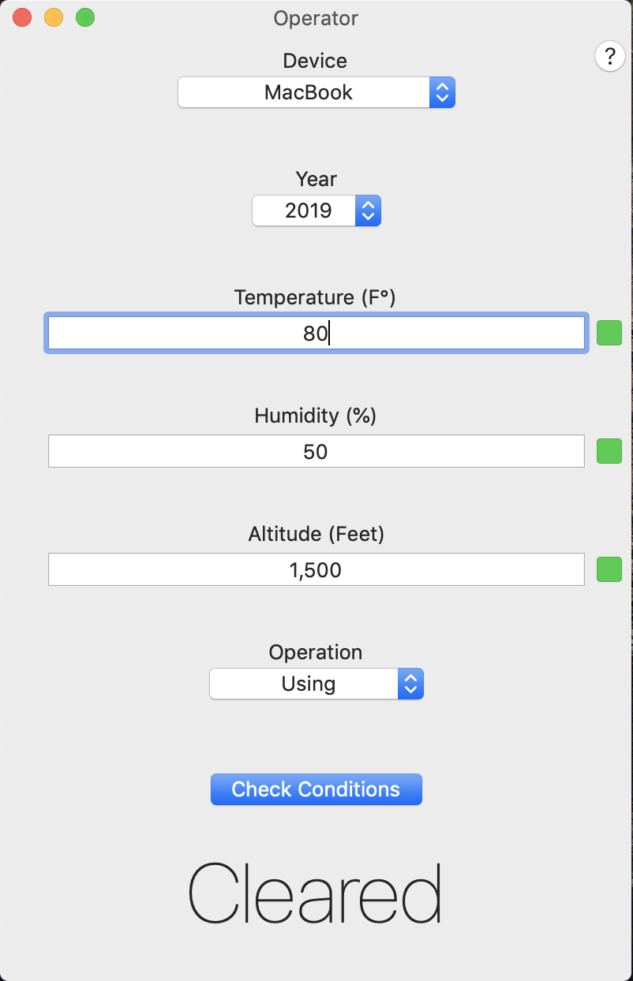Zoom the window with the green title bar button
Image resolution: width=633 pixels, height=981 pixels.
coord(85,17)
